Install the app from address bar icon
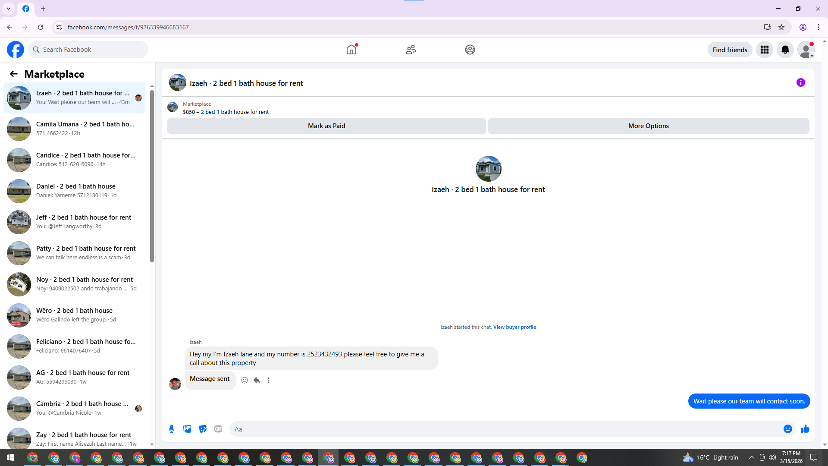828x466 pixels. [x=767, y=27]
